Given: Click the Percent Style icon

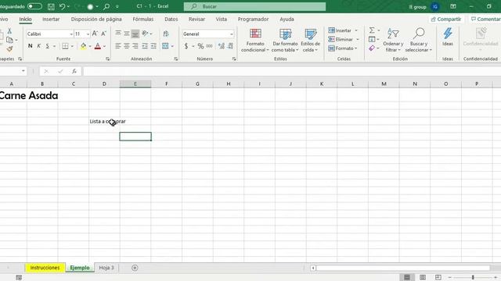Looking at the screenshot, I should (x=200, y=46).
